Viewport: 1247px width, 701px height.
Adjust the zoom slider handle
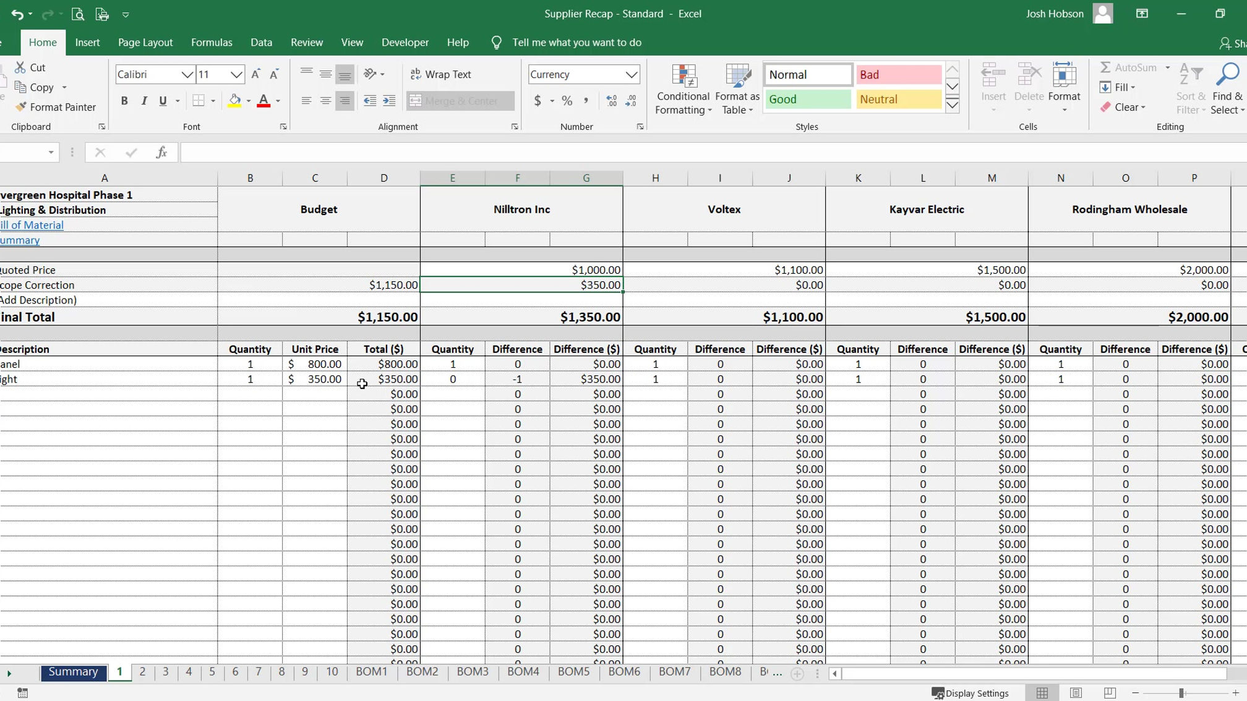point(1181,693)
